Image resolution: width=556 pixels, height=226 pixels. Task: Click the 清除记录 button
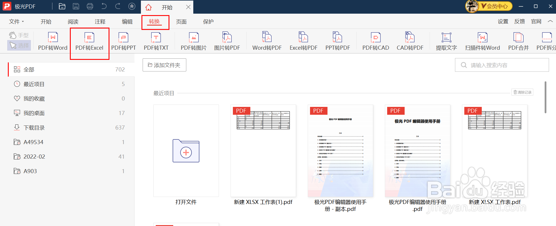pos(523,92)
